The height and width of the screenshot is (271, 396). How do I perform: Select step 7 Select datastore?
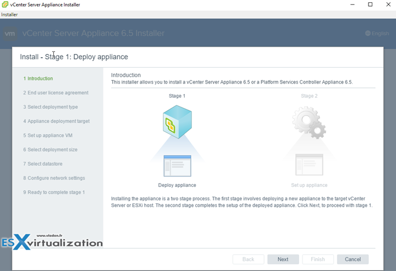(x=43, y=164)
